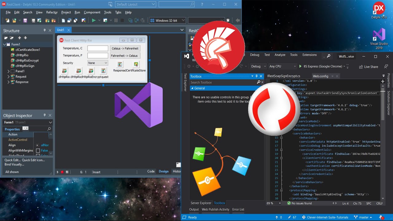Open the Refactor menu in Delphi
This screenshot has width=393, height=221.
point(52,12)
